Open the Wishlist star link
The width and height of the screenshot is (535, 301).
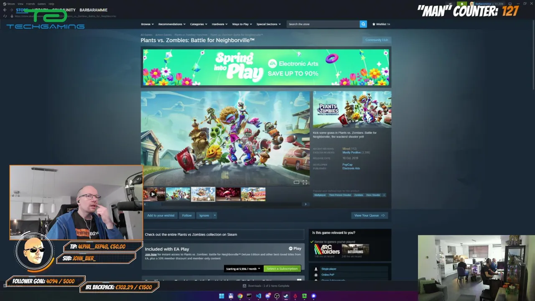click(x=381, y=24)
